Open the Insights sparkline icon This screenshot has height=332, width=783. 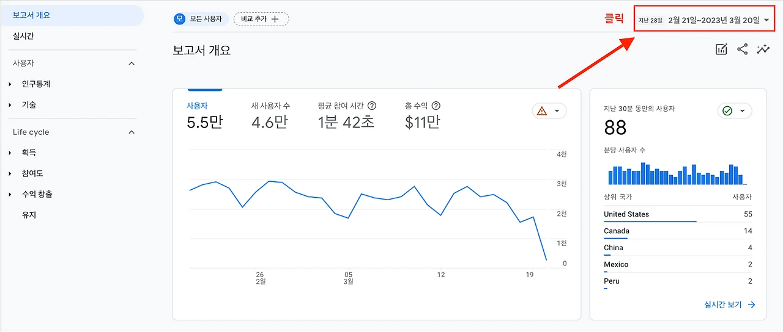click(x=763, y=49)
